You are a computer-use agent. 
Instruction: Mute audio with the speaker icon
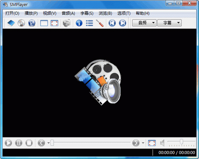coord(162,143)
